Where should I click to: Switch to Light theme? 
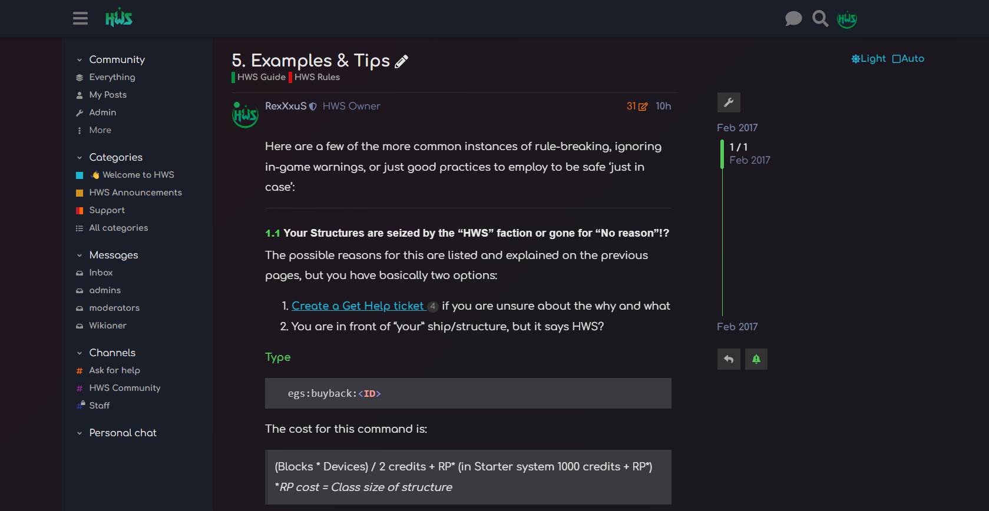point(868,59)
